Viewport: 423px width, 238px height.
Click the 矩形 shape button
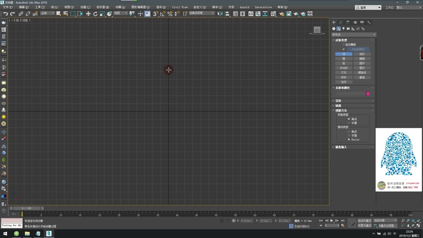point(362,54)
